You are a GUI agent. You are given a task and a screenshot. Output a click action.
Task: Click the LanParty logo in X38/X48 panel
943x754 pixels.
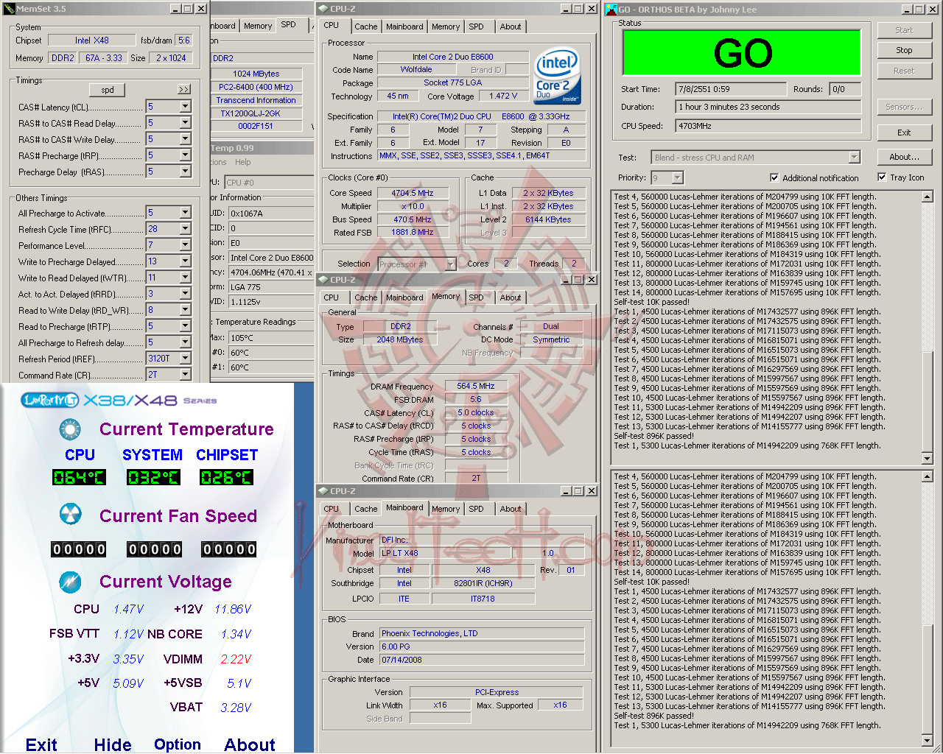coord(50,400)
